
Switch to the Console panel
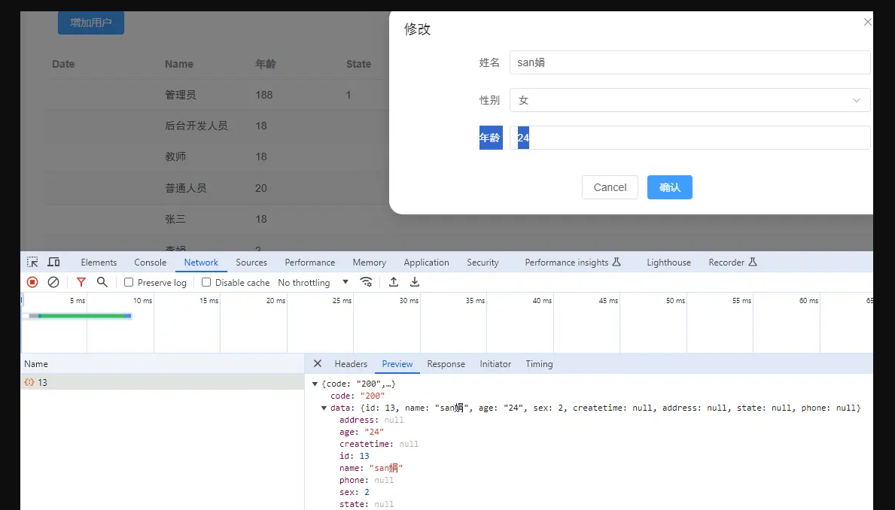[x=150, y=263]
